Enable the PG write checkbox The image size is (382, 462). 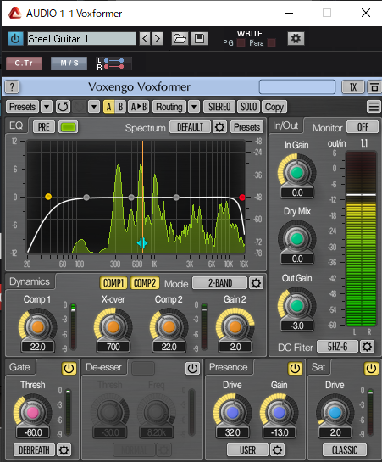[241, 43]
